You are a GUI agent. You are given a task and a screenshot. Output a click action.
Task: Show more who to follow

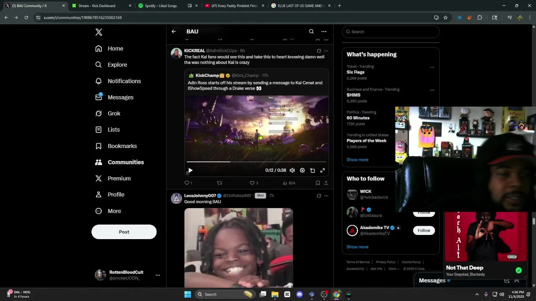[357, 247]
